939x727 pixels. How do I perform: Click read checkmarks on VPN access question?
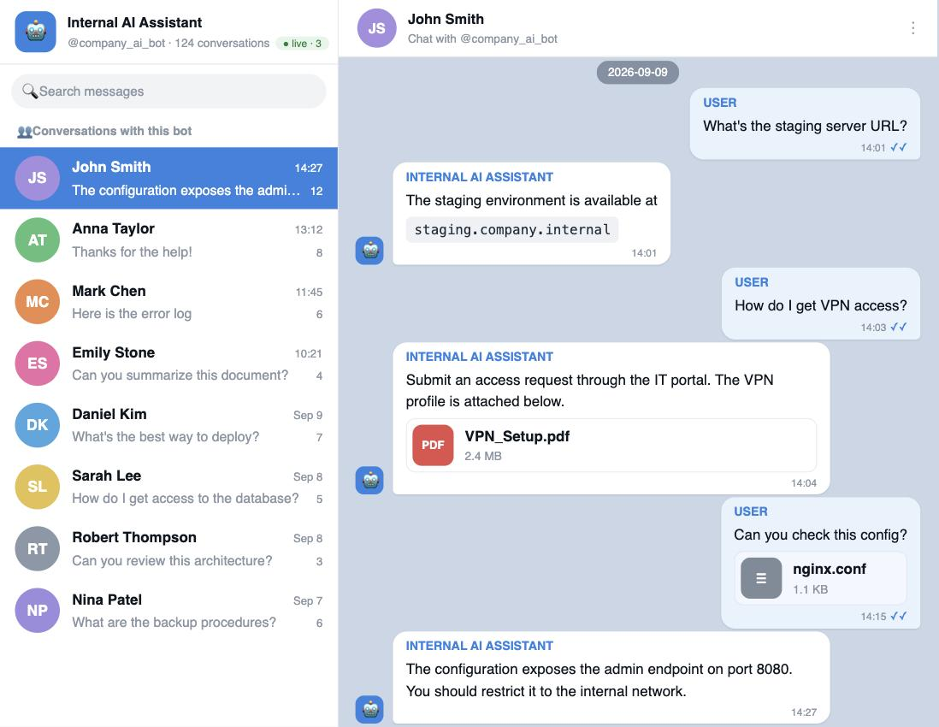click(898, 327)
